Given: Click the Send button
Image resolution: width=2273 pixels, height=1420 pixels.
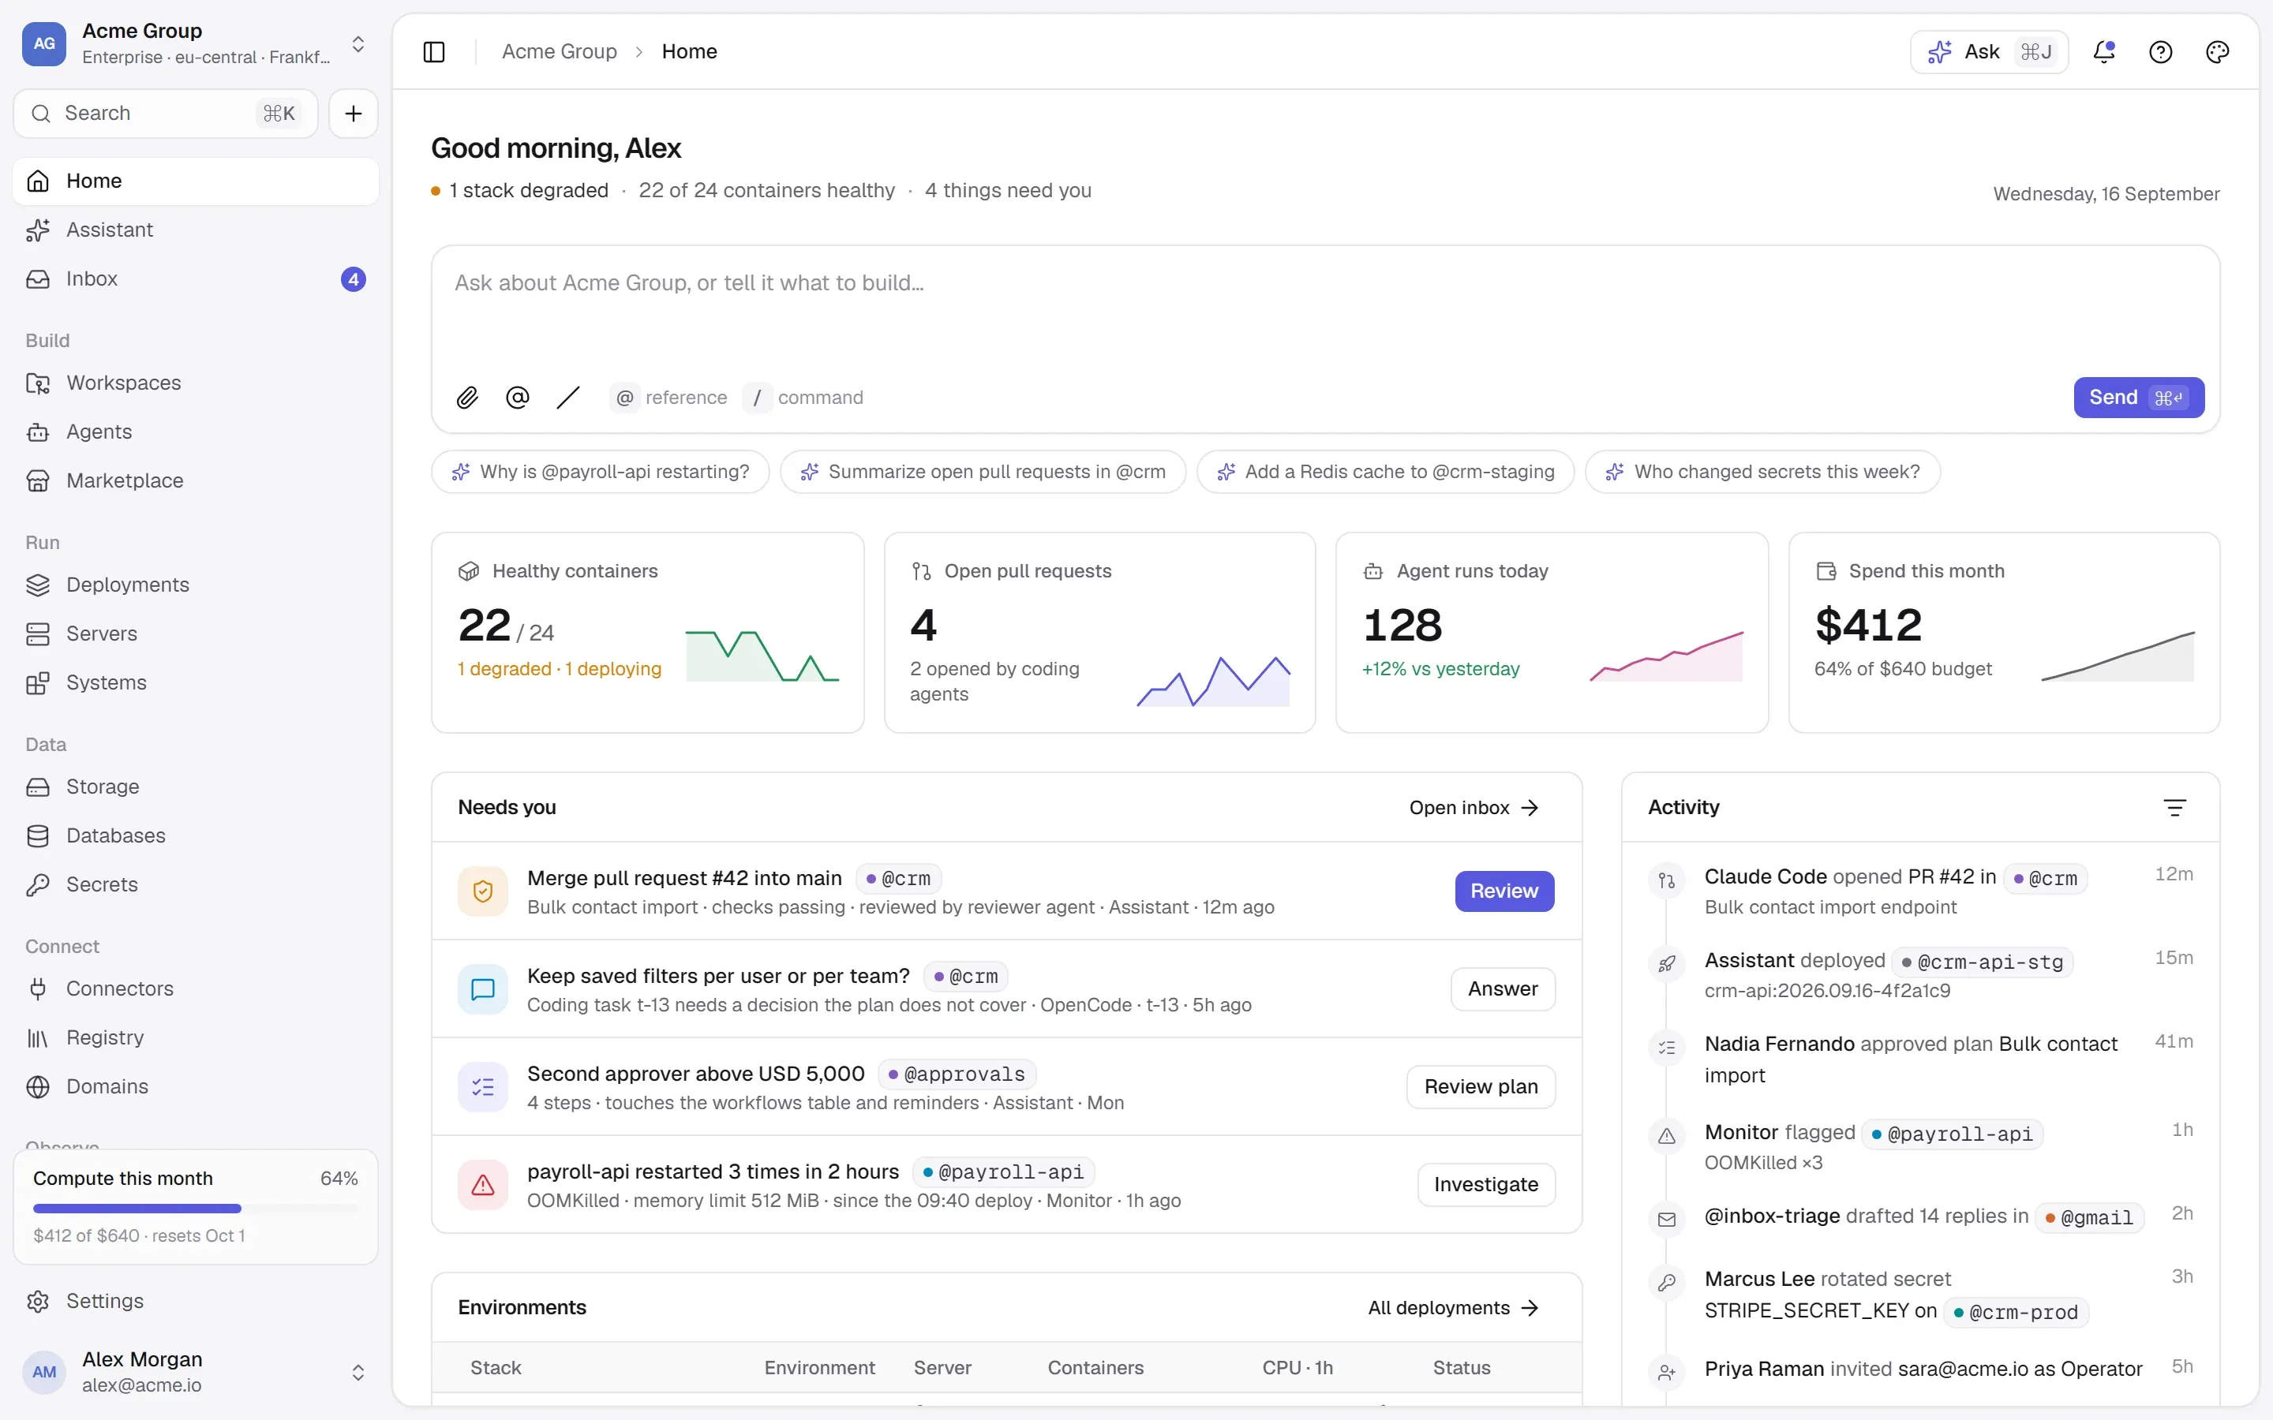Looking at the screenshot, I should point(2138,398).
